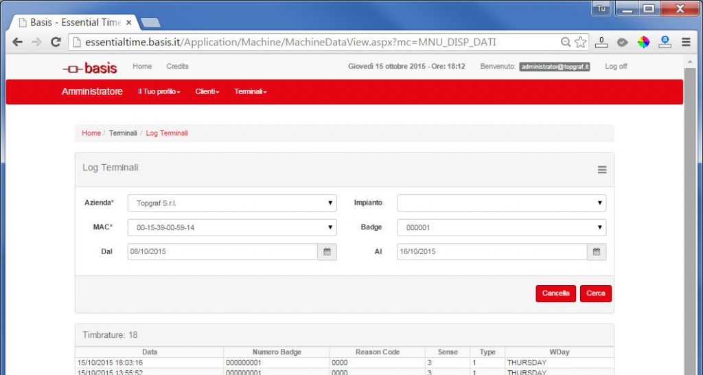Click the Log off link

coord(615,67)
